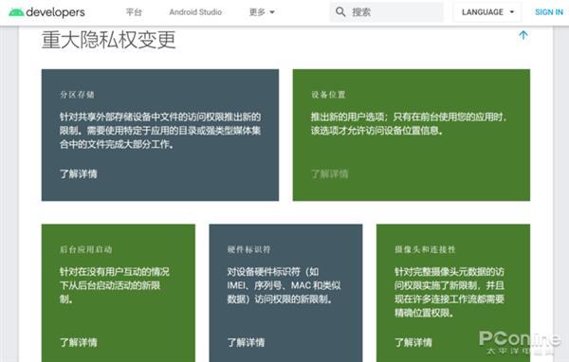Click the 摄像头和连接性 card heading
Screen dimensions: 569x362
pos(425,249)
